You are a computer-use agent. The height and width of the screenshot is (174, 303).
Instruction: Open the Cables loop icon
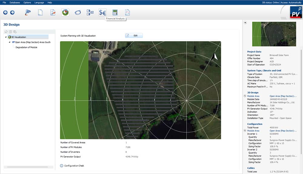click(78, 12)
